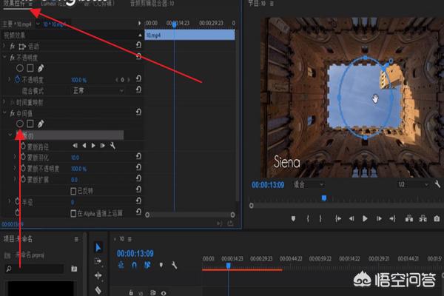Select the ellipse mask tool under 中间值
This screenshot has width=444, height=296.
click(x=20, y=124)
